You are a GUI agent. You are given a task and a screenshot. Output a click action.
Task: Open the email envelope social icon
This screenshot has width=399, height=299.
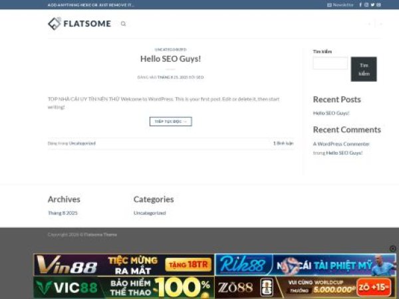point(378,5)
